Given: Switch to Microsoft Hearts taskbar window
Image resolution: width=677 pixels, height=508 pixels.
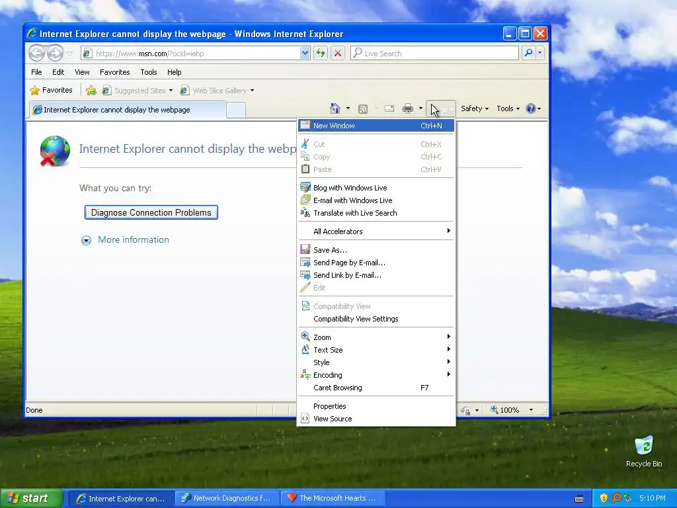Looking at the screenshot, I should tap(333, 498).
